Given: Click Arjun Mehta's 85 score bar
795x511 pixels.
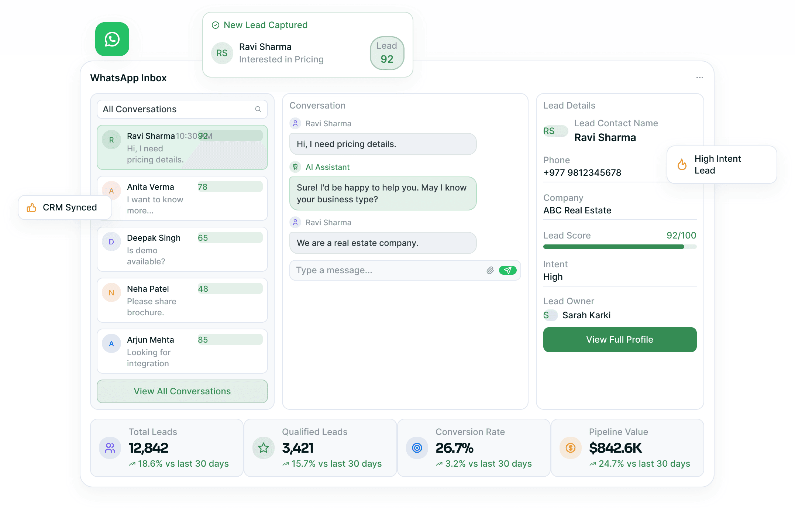Looking at the screenshot, I should pyautogui.click(x=230, y=340).
